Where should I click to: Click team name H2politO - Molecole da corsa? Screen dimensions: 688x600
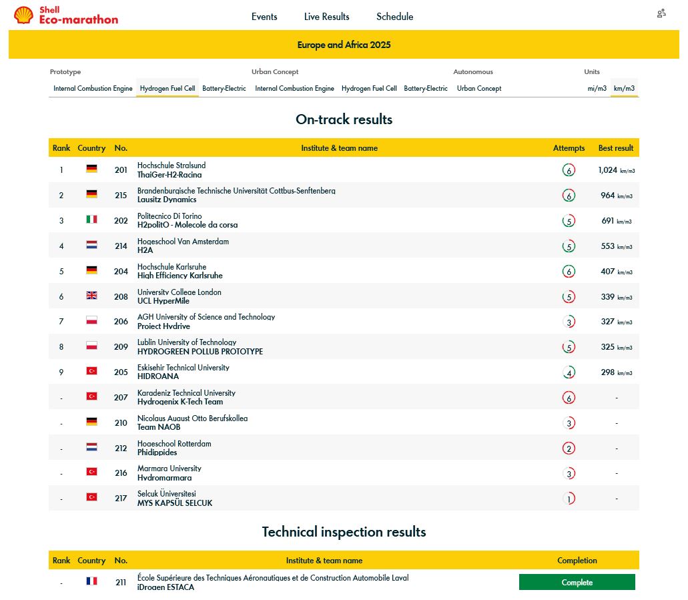188,225
